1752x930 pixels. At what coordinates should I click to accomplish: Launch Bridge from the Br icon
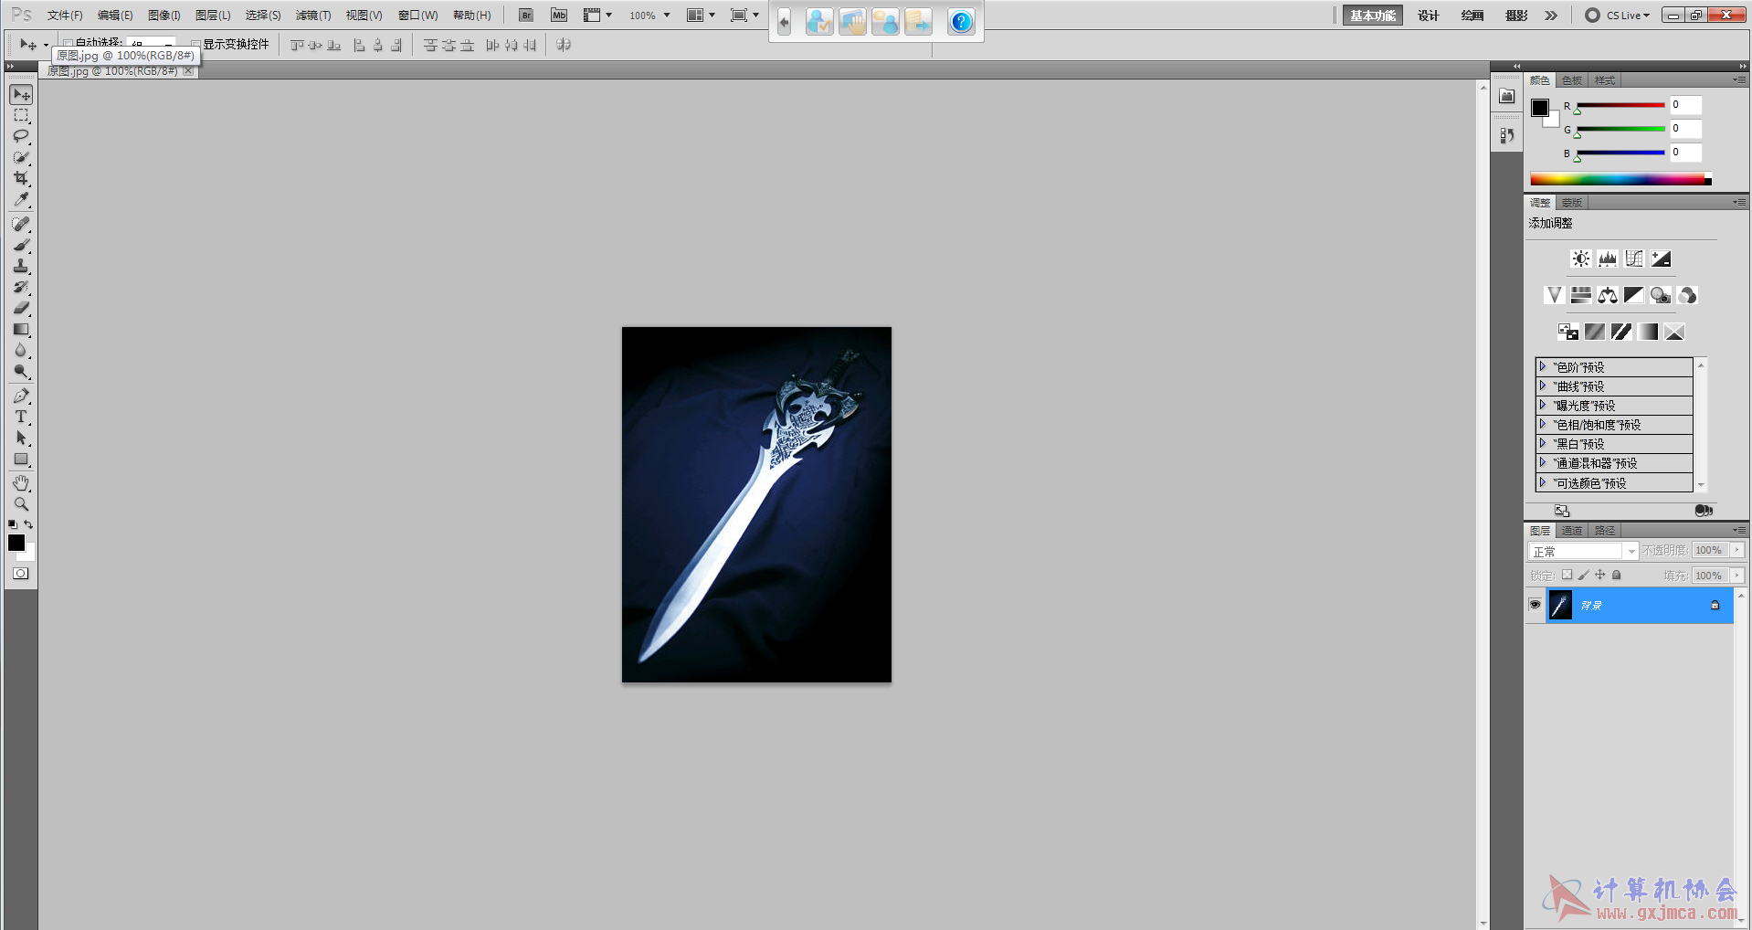tap(526, 16)
